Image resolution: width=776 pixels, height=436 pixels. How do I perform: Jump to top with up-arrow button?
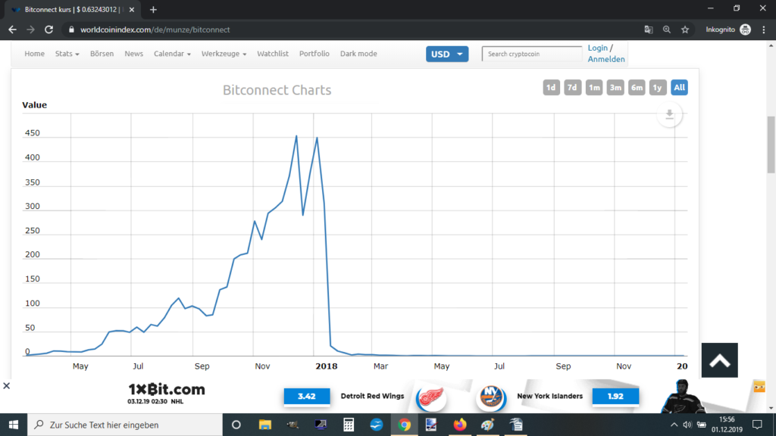tap(720, 360)
